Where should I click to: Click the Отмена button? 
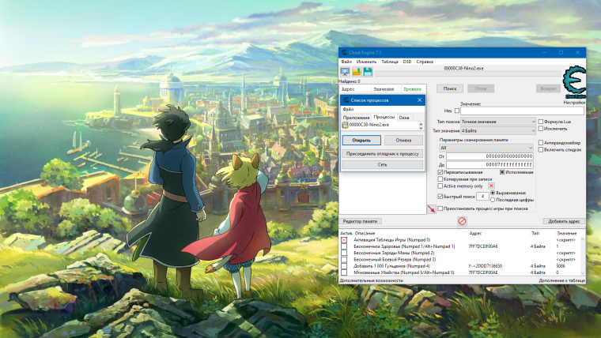tap(403, 140)
